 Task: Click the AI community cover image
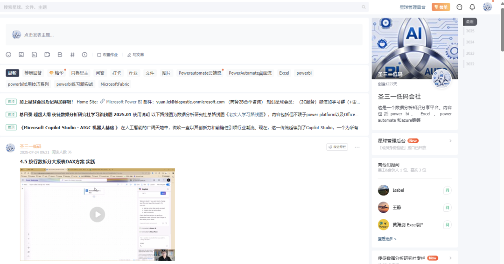coord(415,49)
